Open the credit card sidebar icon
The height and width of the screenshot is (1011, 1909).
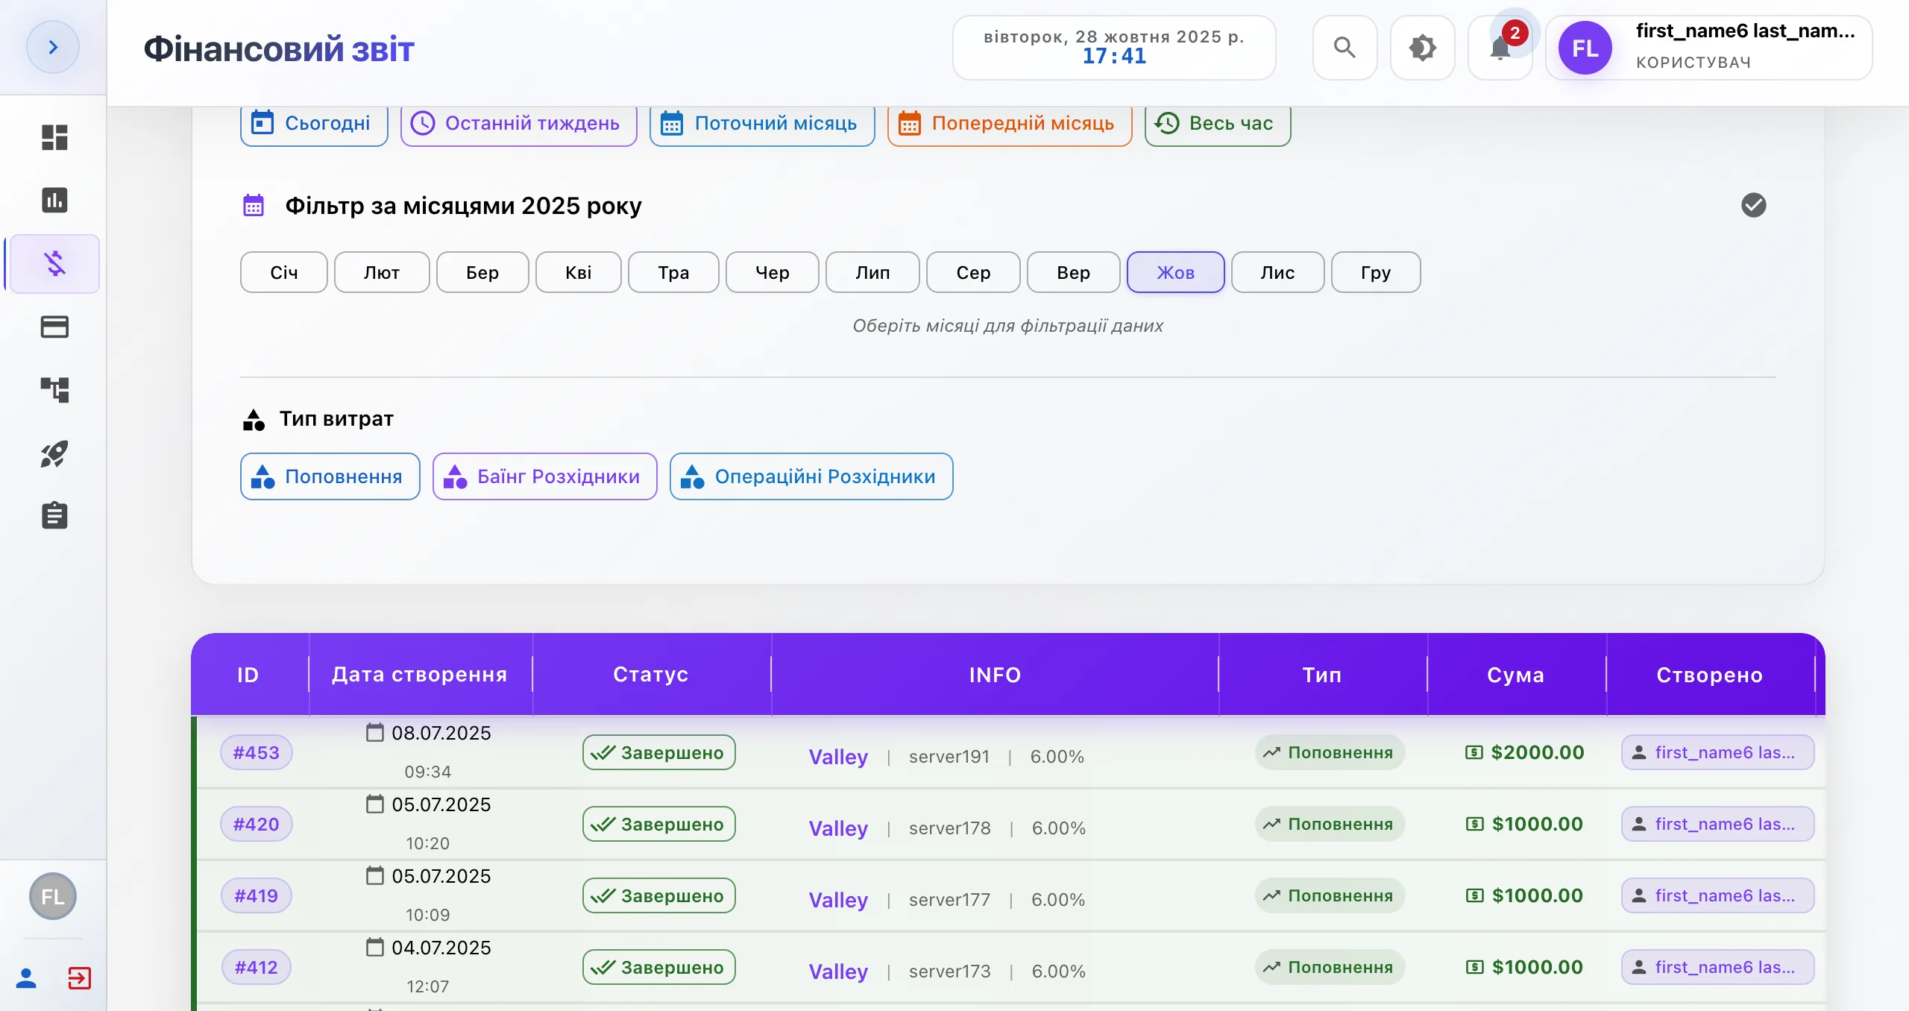54,327
